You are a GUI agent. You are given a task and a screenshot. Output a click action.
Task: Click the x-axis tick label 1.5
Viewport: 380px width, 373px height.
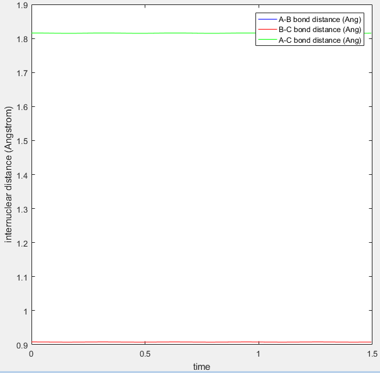pos(372,354)
